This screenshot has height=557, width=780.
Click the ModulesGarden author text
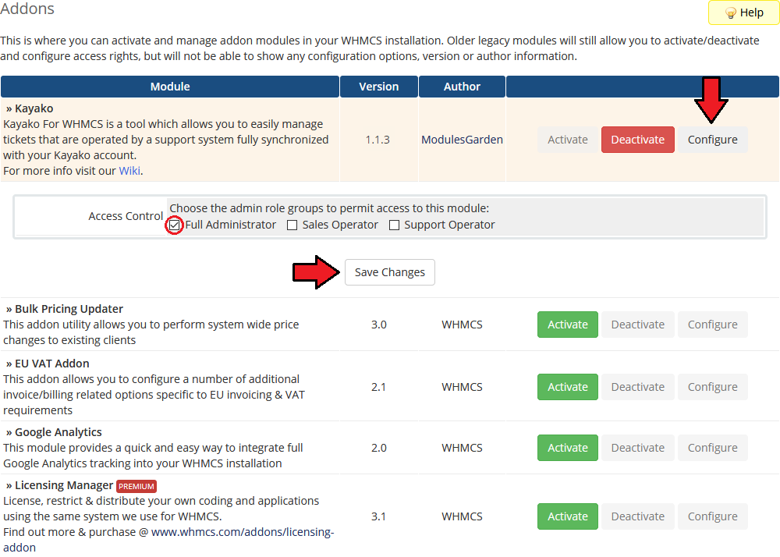click(462, 140)
